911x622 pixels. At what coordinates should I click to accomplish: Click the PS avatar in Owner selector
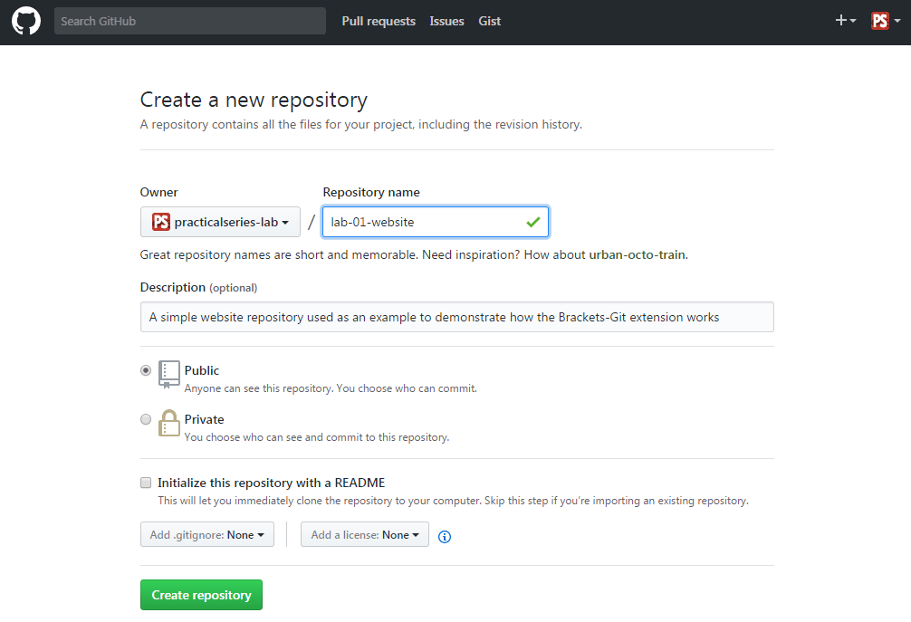161,222
